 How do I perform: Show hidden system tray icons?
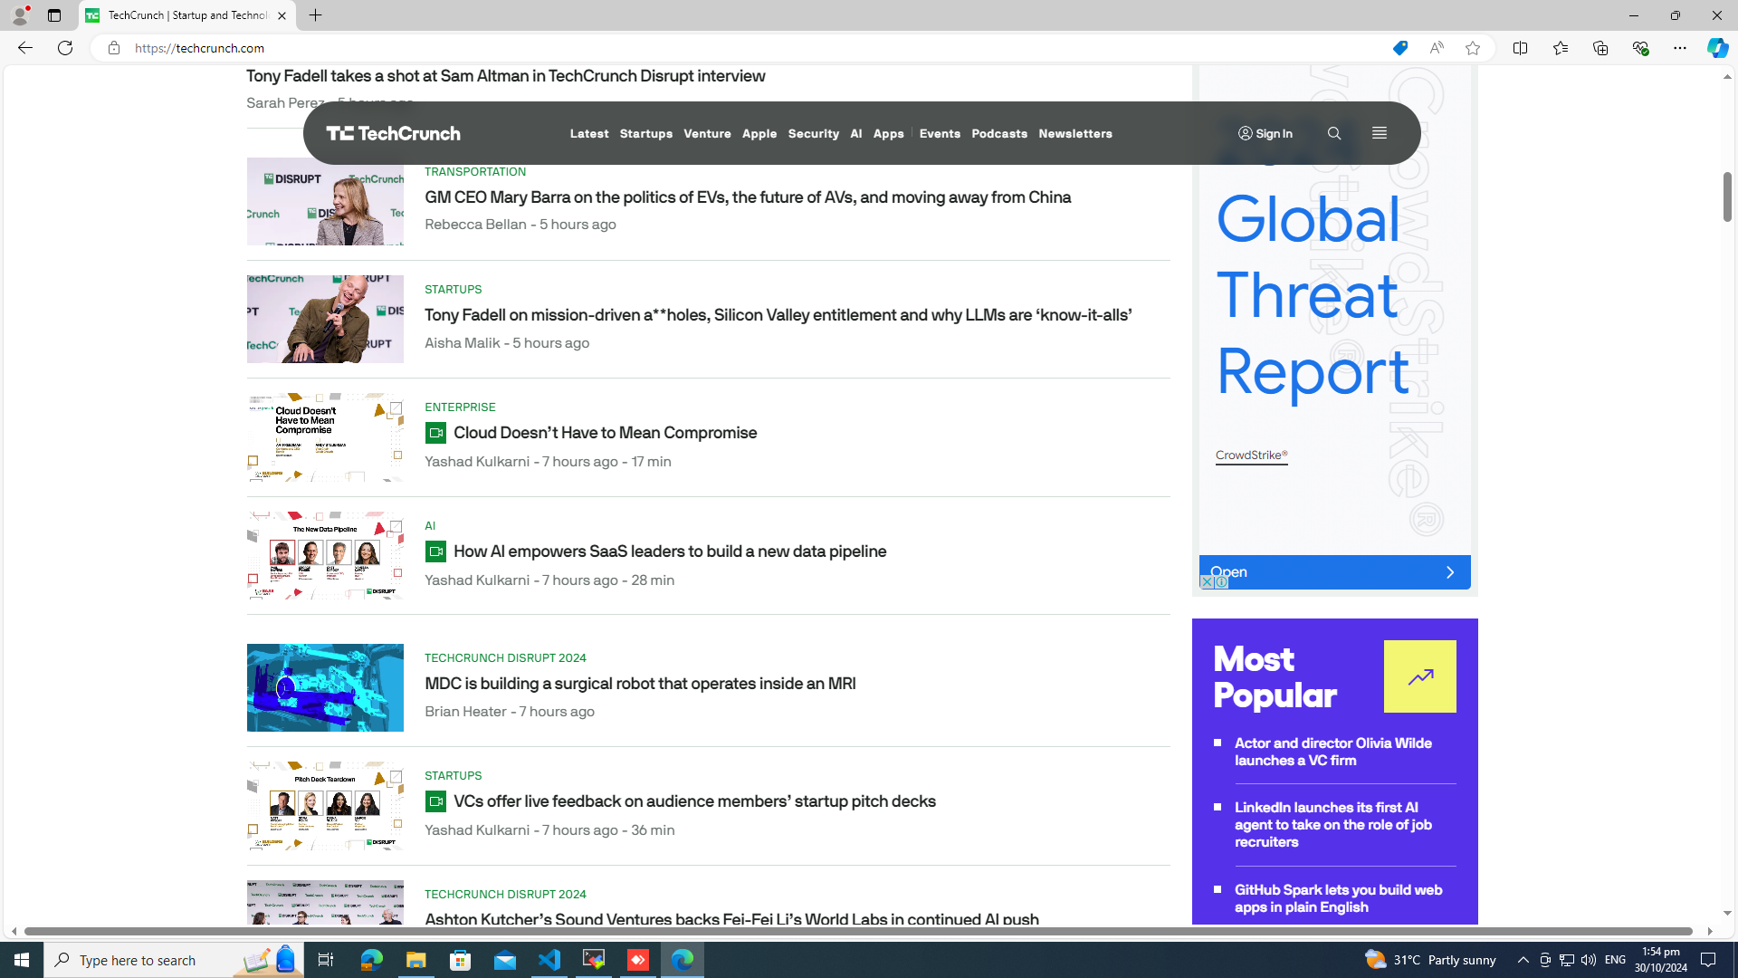coord(1523,960)
